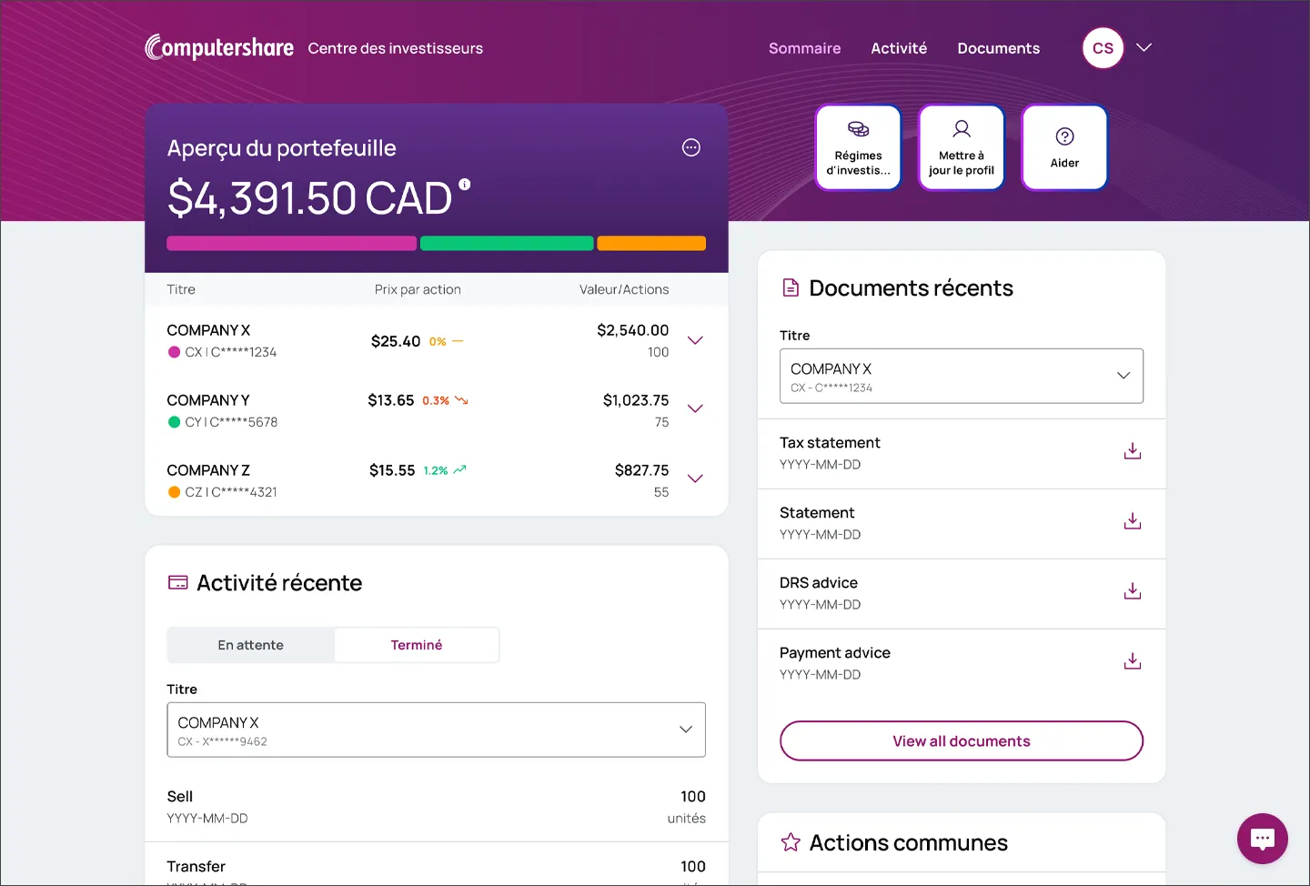Open the Régimes d'investissement shortcut
The image size is (1310, 886).
click(x=857, y=146)
